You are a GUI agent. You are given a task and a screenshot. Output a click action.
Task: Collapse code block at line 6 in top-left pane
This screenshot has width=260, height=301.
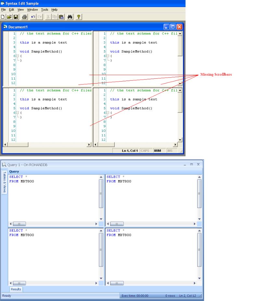point(18,56)
